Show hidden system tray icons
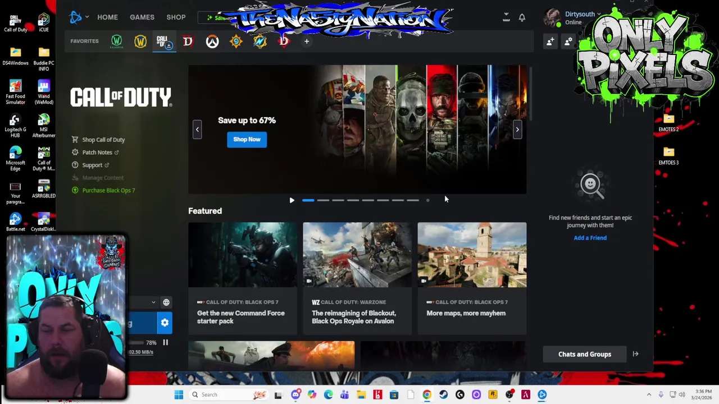The height and width of the screenshot is (404, 719). click(649, 394)
